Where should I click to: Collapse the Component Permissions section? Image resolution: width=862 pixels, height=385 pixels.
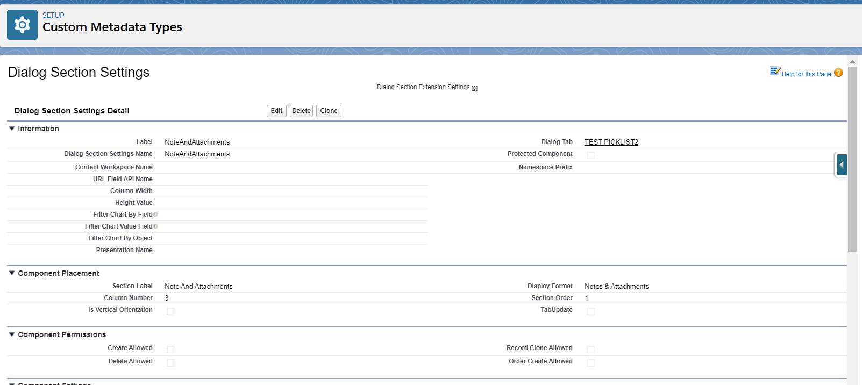12,334
